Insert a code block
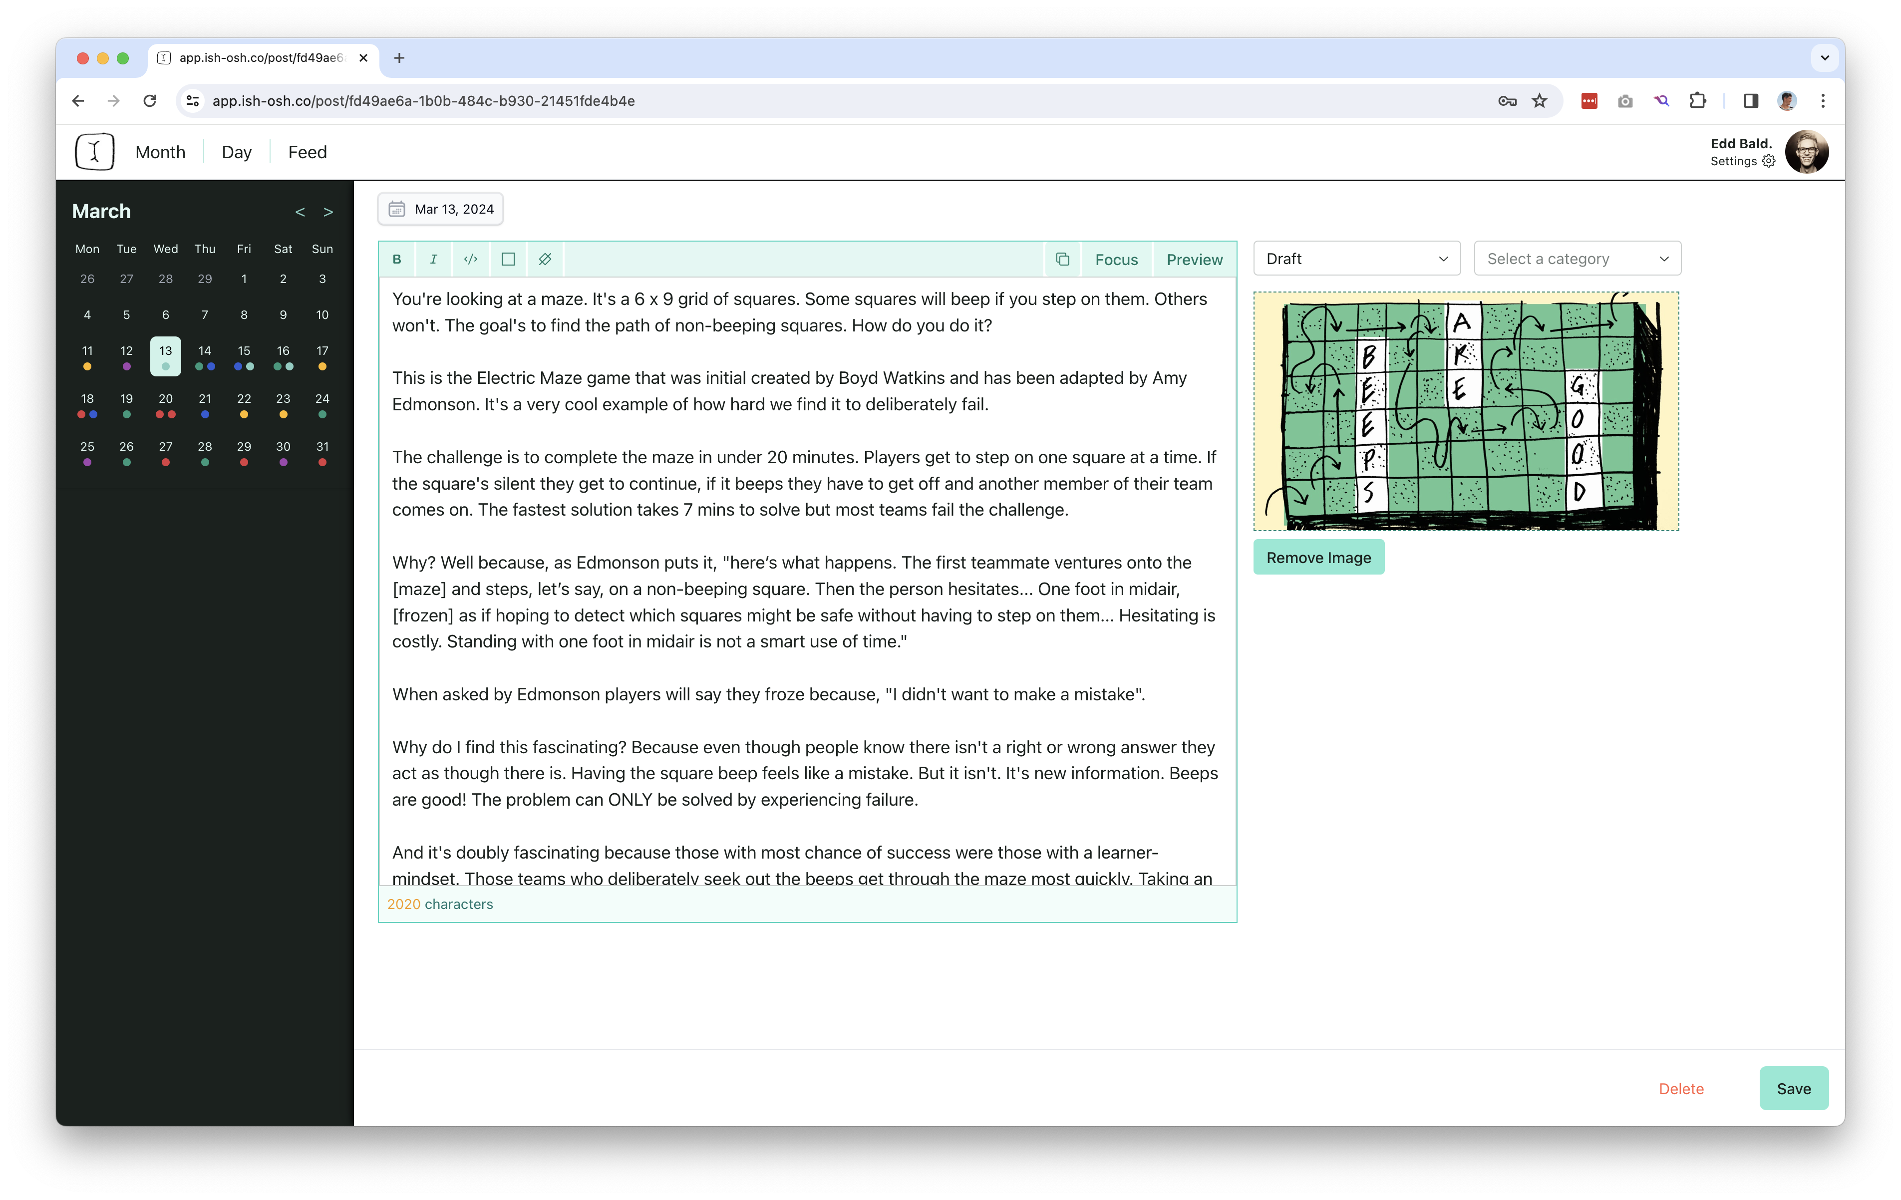Viewport: 1901px width, 1200px height. pos(471,259)
